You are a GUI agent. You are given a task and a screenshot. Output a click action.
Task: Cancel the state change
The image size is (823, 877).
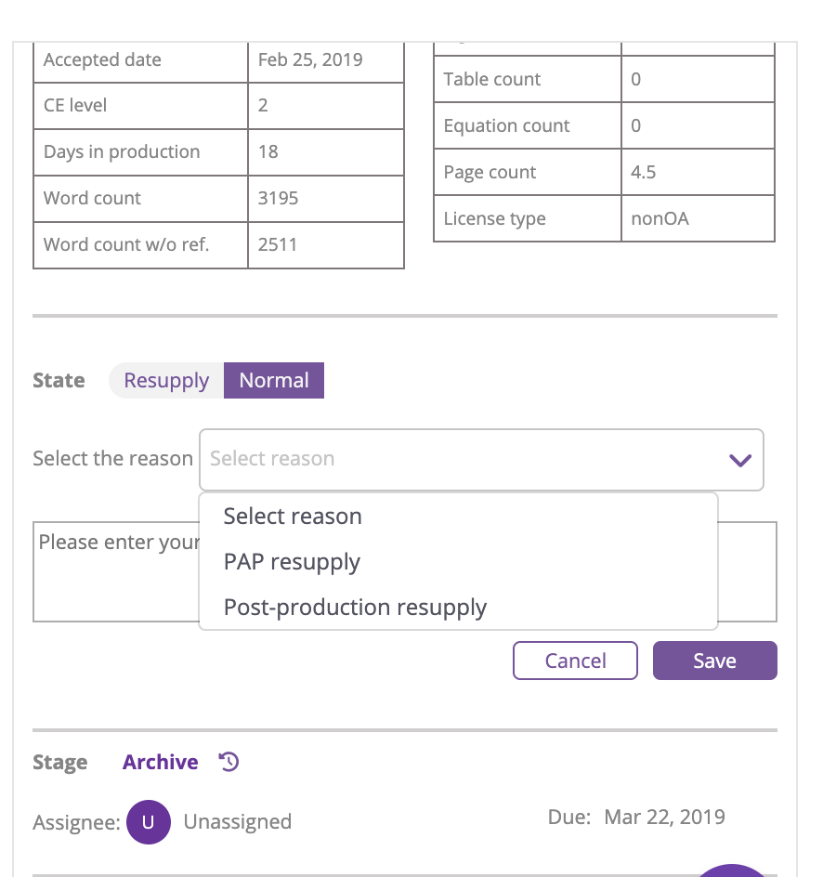(x=575, y=661)
